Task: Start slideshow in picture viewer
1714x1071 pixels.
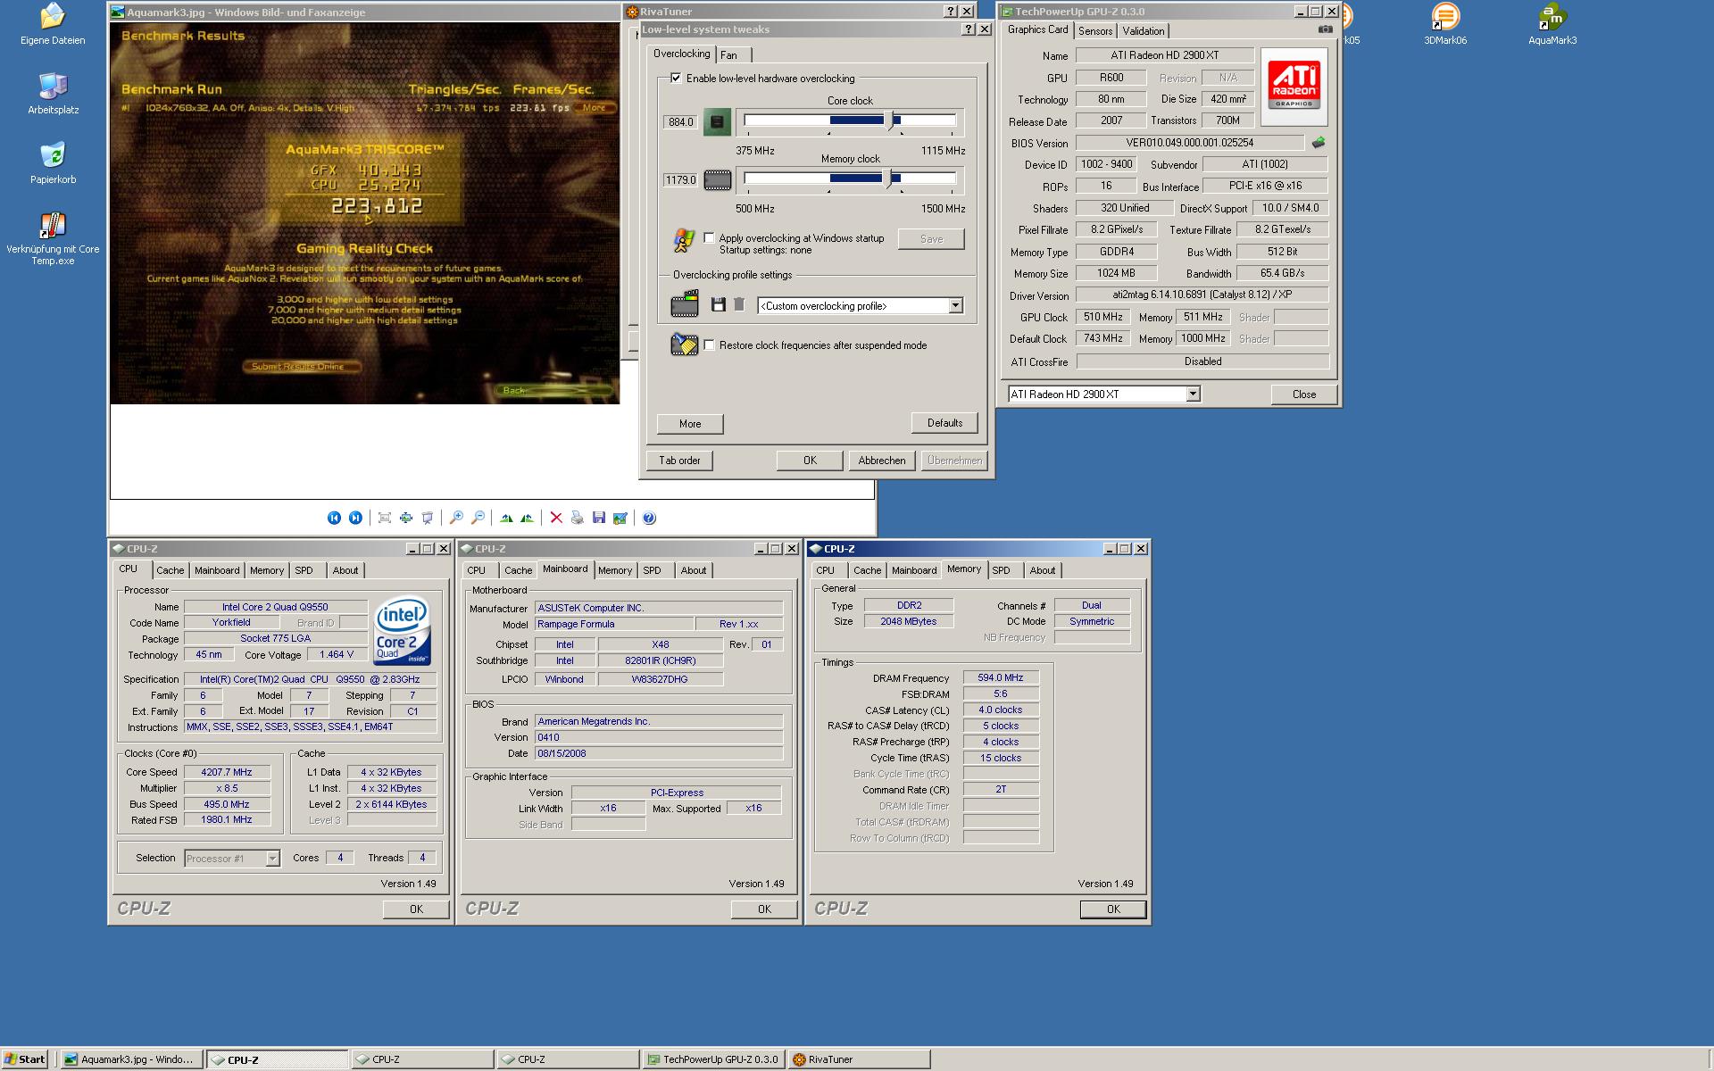Action: [428, 518]
